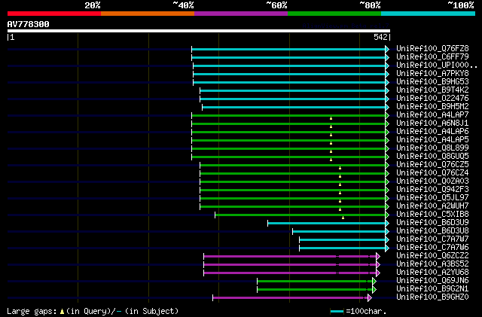482x317 pixels.
Task: Click the yellow triangle icon in Large gaps legend
Action: tap(62, 312)
